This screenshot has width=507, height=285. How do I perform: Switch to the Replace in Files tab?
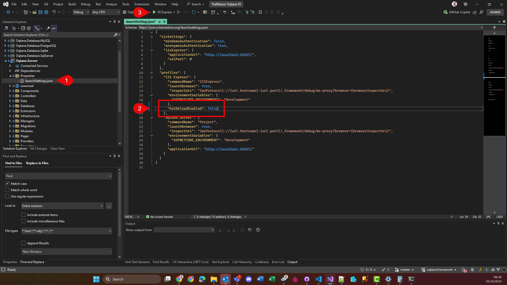37,163
